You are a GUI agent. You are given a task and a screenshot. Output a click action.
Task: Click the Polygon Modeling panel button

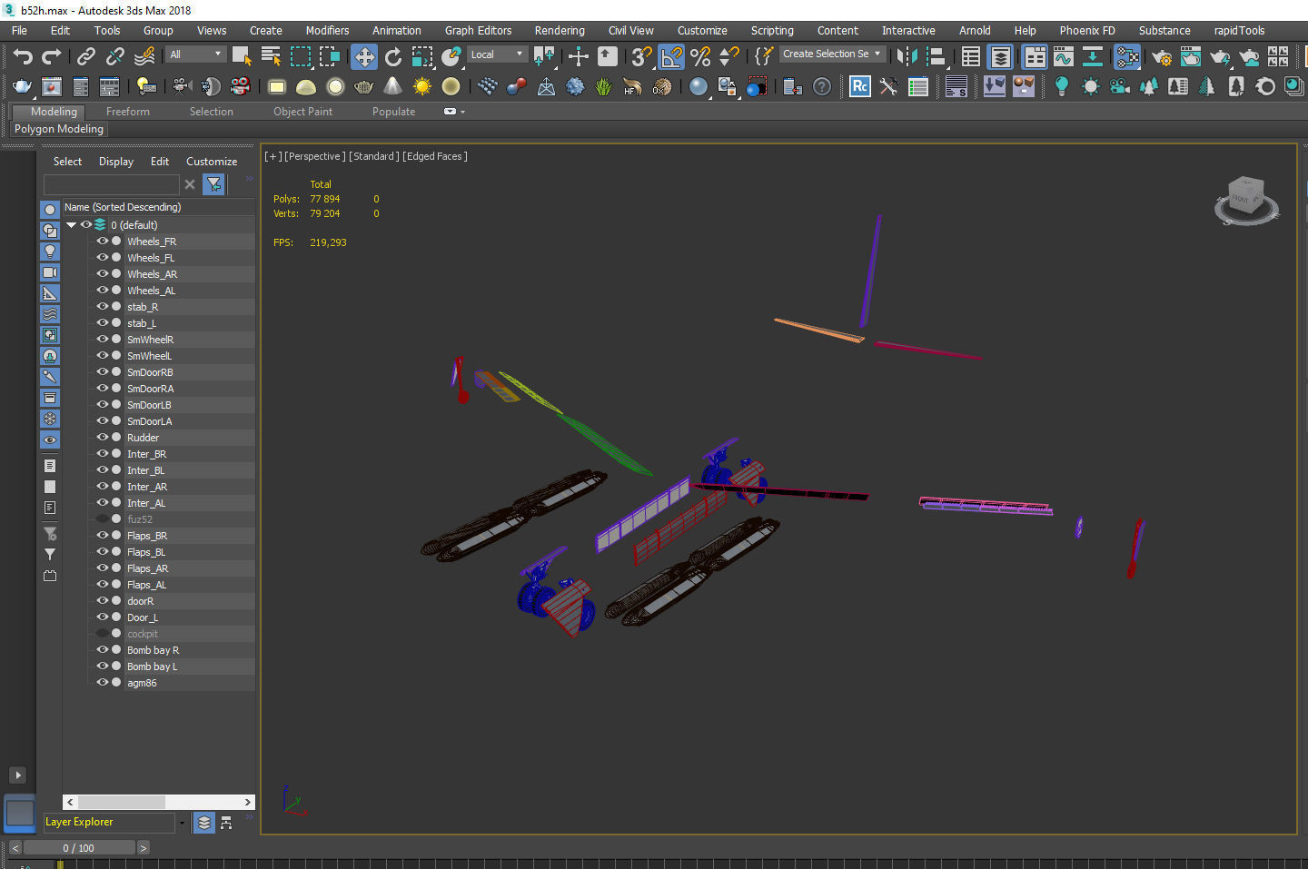[59, 129]
